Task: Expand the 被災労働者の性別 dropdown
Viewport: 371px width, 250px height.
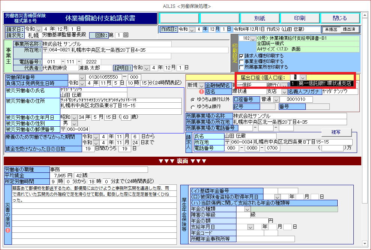Action: pyautogui.click(x=74, y=123)
